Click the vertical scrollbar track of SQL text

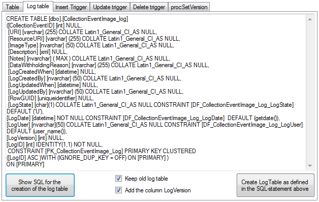point(310,93)
